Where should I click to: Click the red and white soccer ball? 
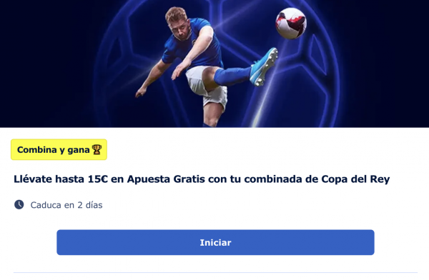pos(291,24)
